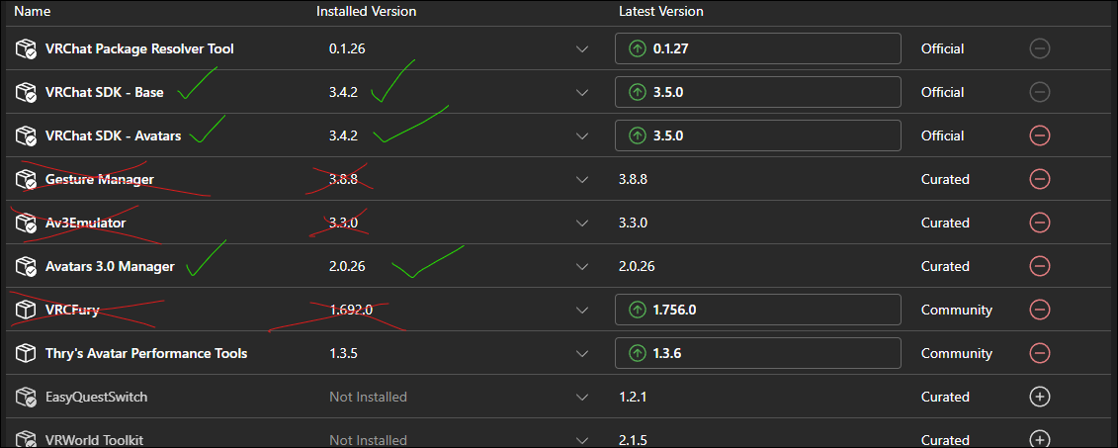
Task: Click installed version 0.1.26
Action: (x=347, y=49)
